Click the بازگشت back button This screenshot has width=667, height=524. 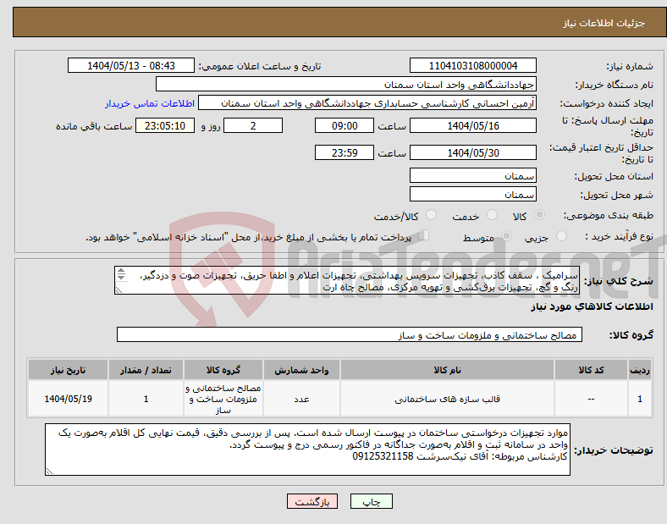point(312,501)
